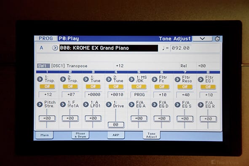Open the popup for Fltr EG I parameter

tap(201, 80)
